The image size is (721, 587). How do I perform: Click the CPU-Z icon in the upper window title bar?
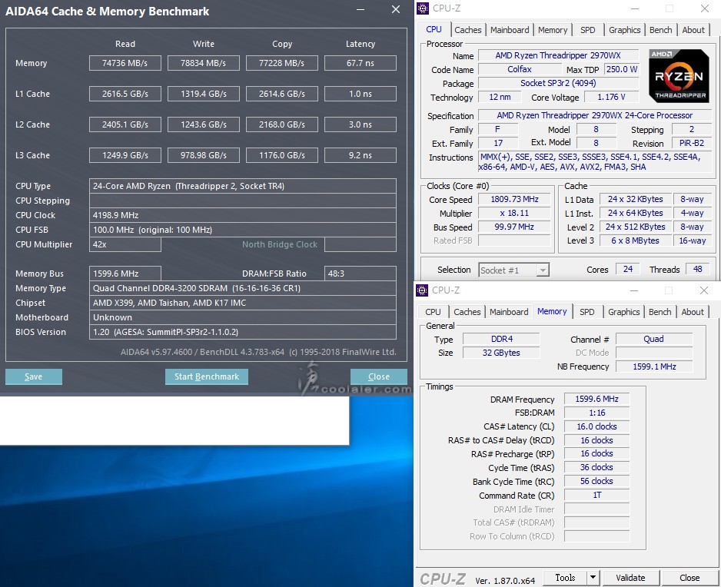(x=423, y=8)
